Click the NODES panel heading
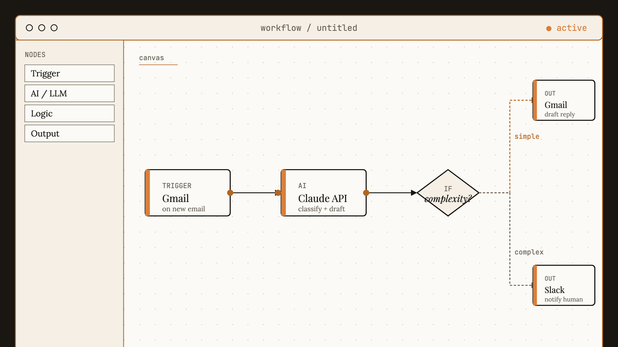The height and width of the screenshot is (347, 618). click(35, 54)
